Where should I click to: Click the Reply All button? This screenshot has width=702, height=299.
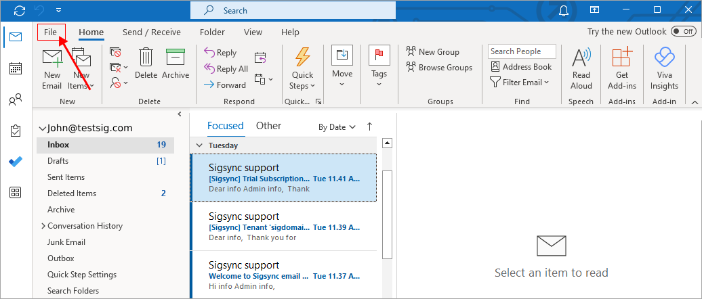[226, 69]
